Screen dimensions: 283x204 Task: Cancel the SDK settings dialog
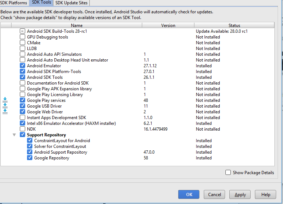[x=215, y=195]
